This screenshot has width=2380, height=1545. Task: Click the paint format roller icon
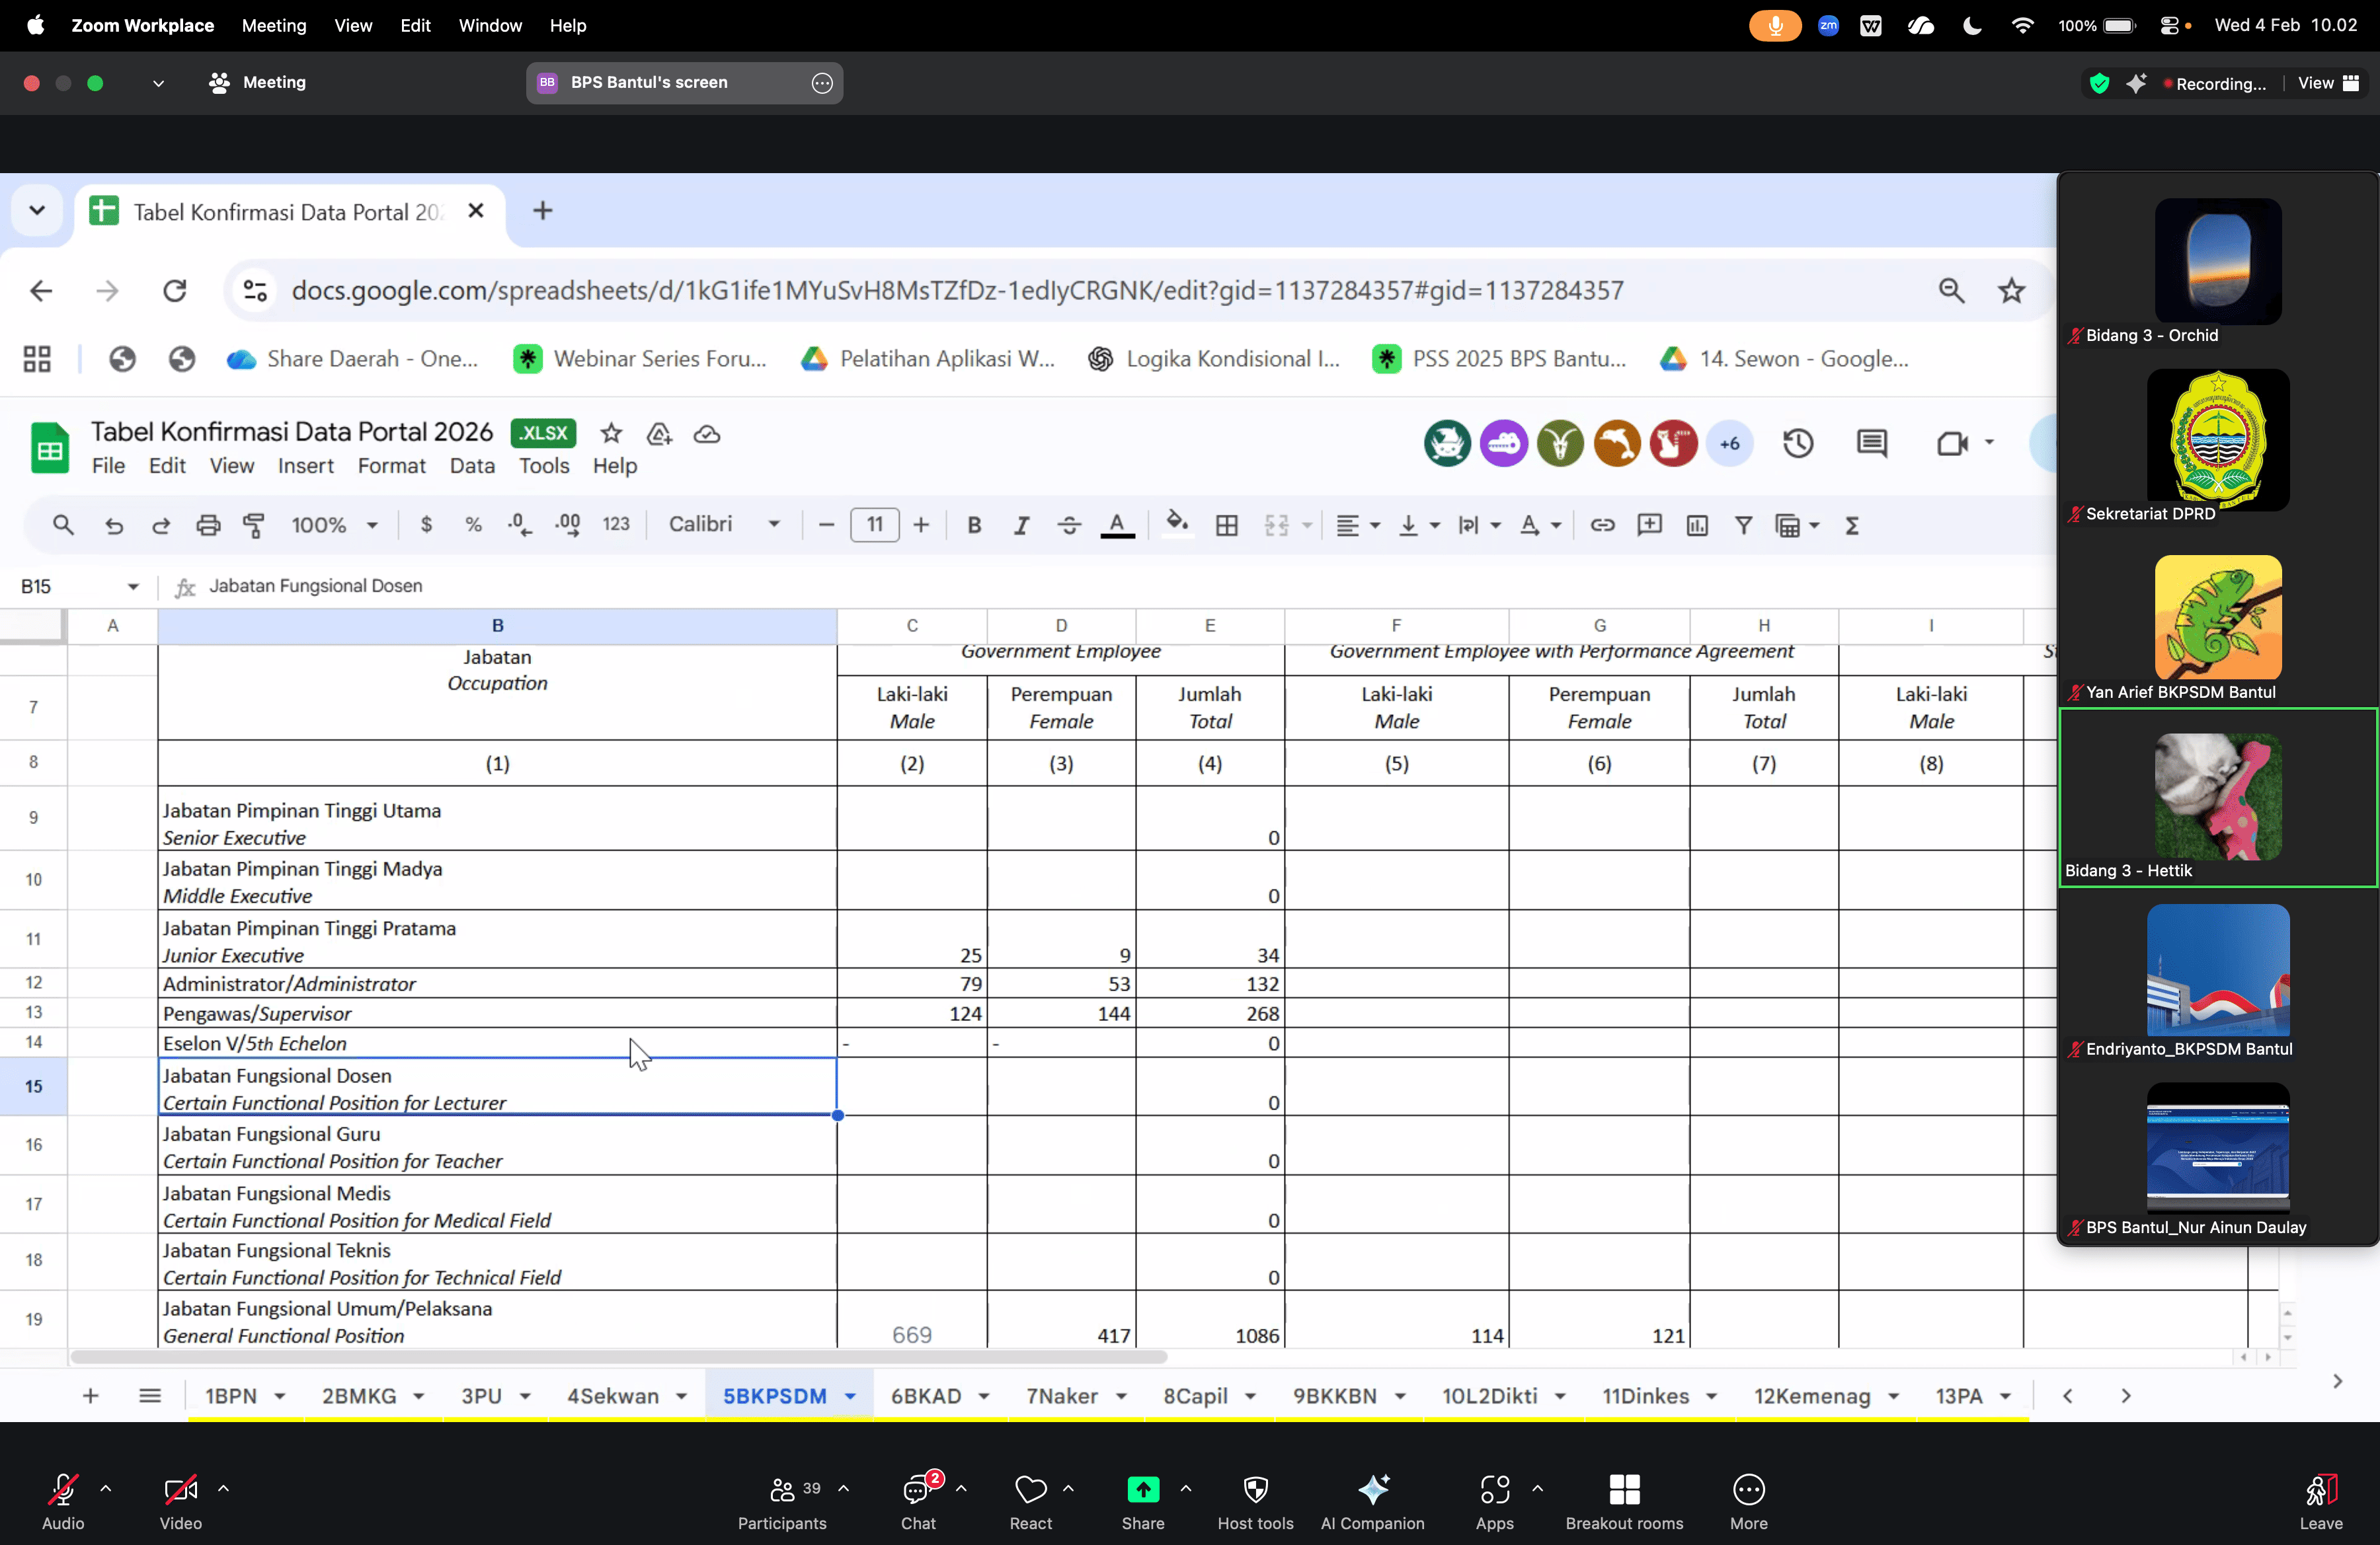[x=254, y=525]
